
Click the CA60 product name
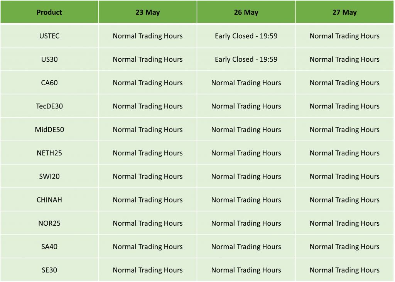49,83
